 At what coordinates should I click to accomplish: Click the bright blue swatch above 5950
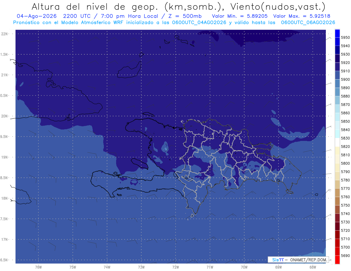[337, 33]
